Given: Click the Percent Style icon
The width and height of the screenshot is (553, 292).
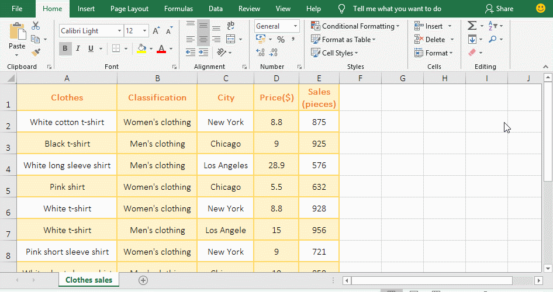Looking at the screenshot, I should [281, 40].
